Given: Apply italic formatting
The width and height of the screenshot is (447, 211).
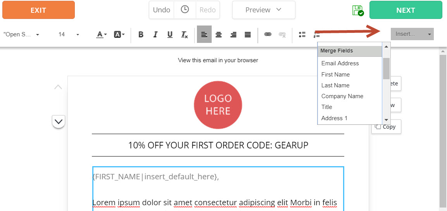Looking at the screenshot, I should click(x=155, y=35).
